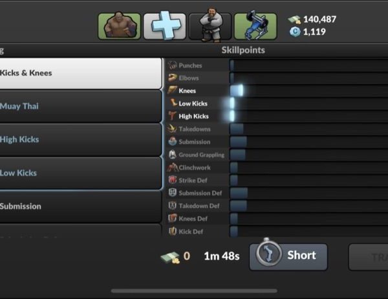Image resolution: width=388 pixels, height=299 pixels.
Task: Tap the blue credits coin icon
Action: (x=295, y=32)
